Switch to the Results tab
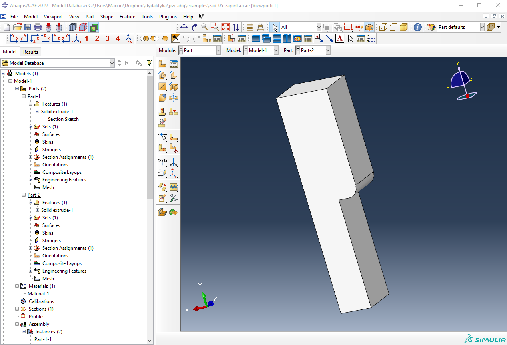The image size is (507, 345). [x=30, y=52]
